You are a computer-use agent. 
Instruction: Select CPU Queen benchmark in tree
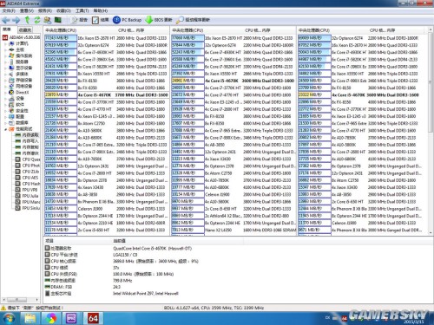tap(31, 159)
